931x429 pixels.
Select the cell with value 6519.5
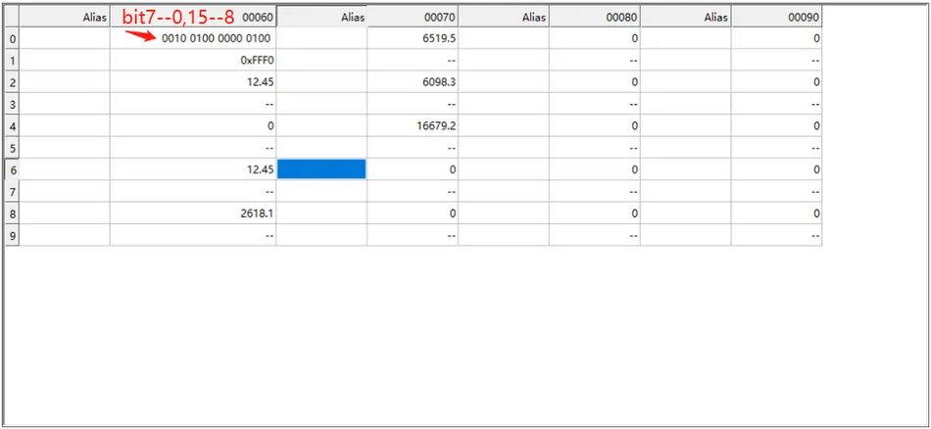click(x=413, y=38)
